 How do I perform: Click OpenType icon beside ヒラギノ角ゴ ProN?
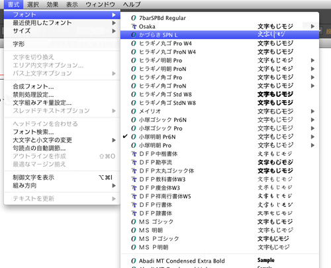[134, 86]
